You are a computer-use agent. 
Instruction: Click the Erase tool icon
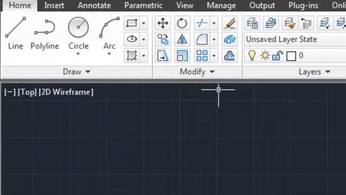(x=229, y=23)
